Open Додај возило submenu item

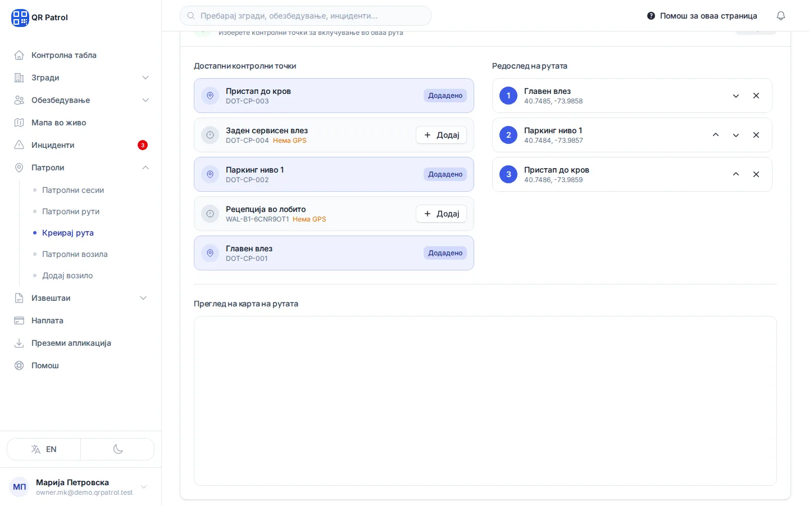(x=67, y=275)
